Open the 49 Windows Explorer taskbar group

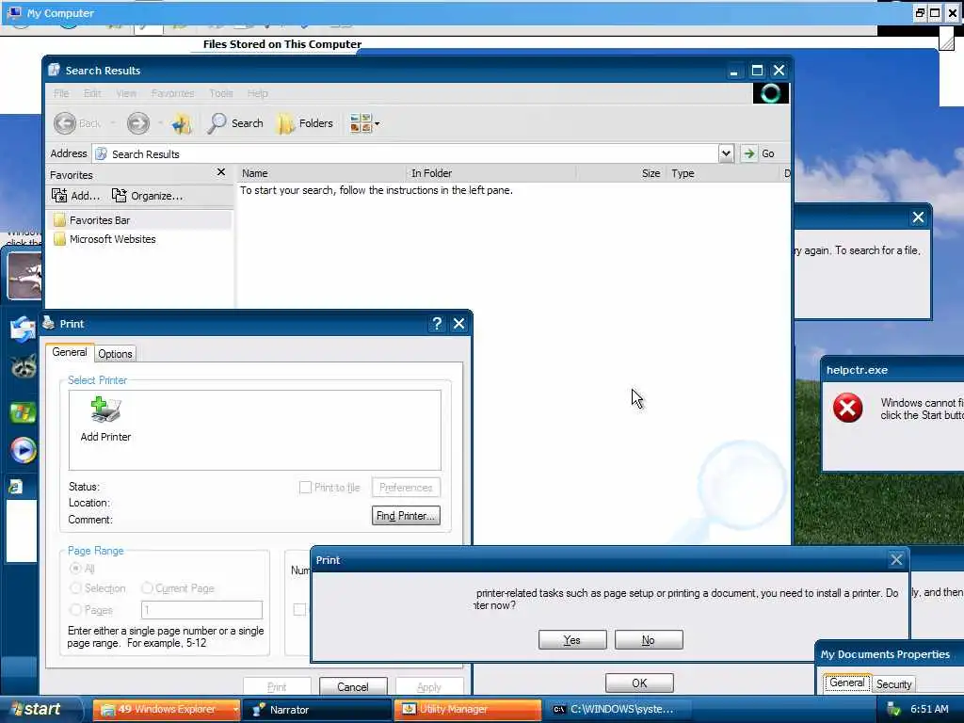[x=167, y=710]
